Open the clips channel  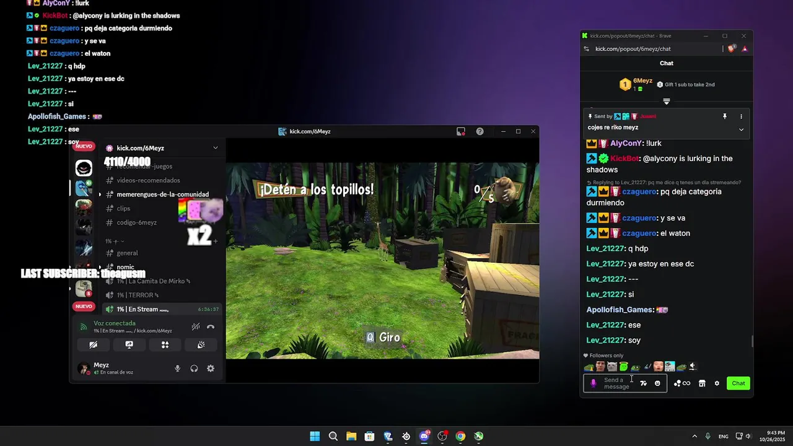123,209
